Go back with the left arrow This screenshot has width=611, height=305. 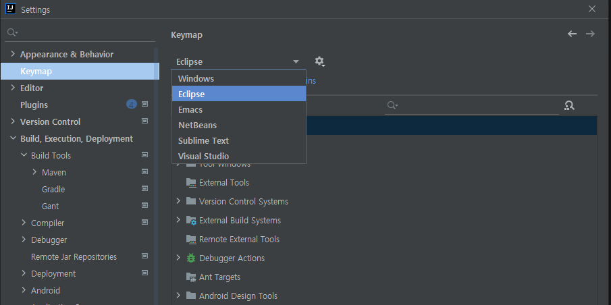[572, 34]
